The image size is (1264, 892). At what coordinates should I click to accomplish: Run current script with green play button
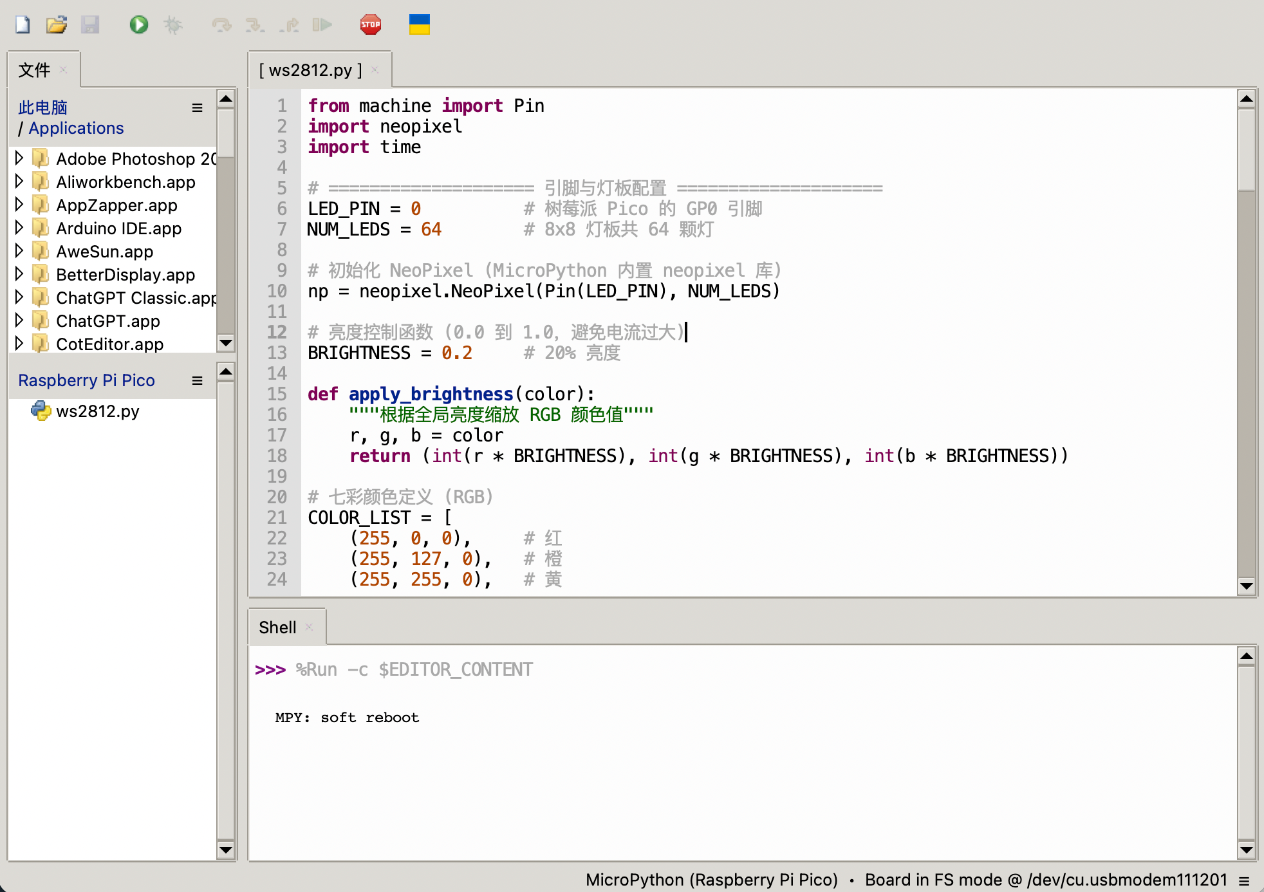point(138,25)
